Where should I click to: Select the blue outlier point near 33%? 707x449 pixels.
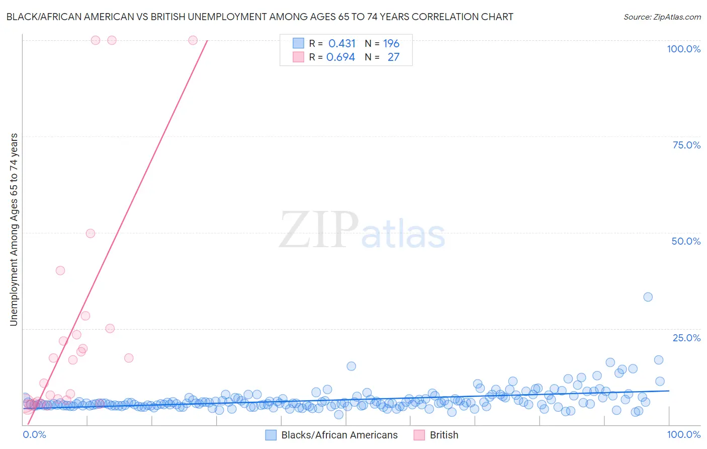[x=648, y=297]
